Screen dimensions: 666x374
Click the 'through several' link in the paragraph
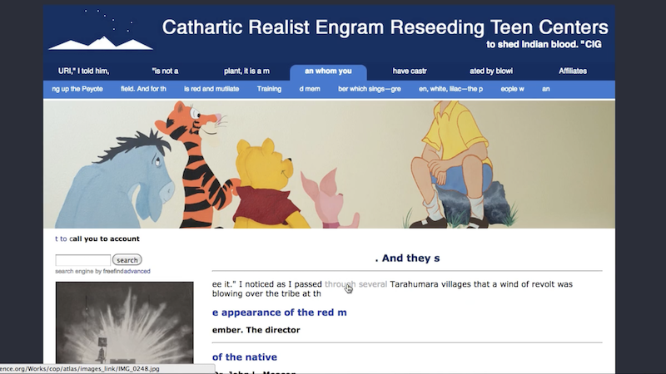355,284
